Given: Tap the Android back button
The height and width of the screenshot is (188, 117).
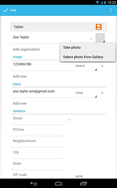Looking at the screenshot, I should pyautogui.click(x=34, y=183).
